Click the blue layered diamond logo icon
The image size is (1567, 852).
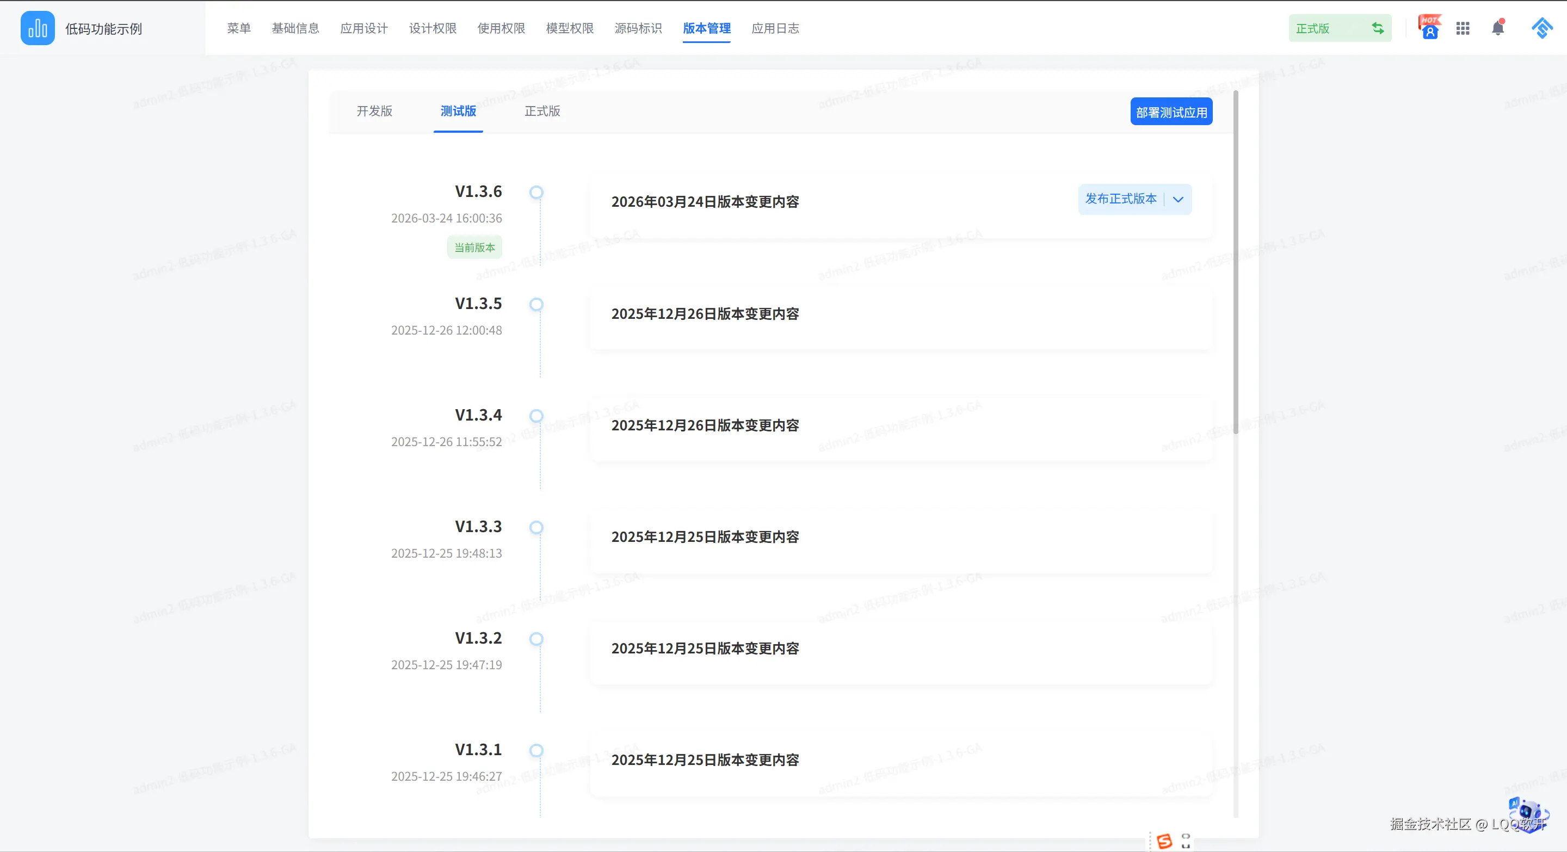click(x=1542, y=28)
